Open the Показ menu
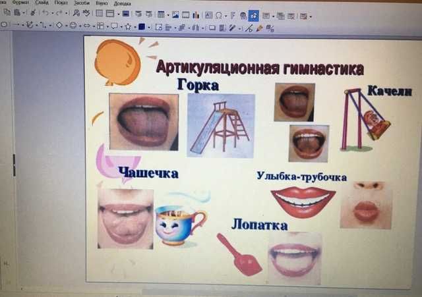The height and width of the screenshot is (297, 422). (61, 3)
